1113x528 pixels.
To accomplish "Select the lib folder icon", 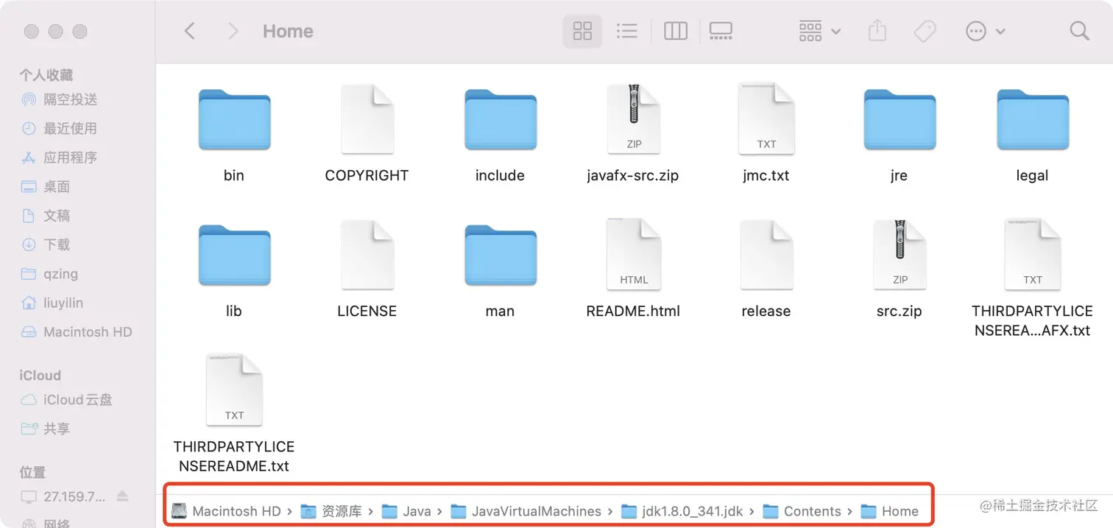I will [234, 256].
